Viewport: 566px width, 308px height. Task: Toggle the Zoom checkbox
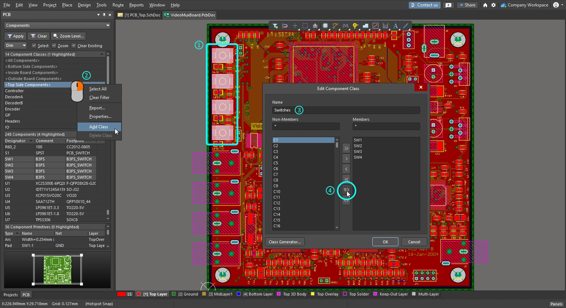click(54, 46)
